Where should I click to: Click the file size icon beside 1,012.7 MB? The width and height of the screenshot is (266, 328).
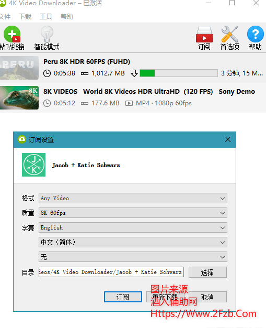click(85, 73)
